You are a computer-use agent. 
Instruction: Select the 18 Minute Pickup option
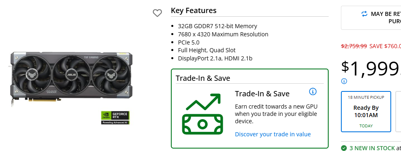(x=366, y=112)
